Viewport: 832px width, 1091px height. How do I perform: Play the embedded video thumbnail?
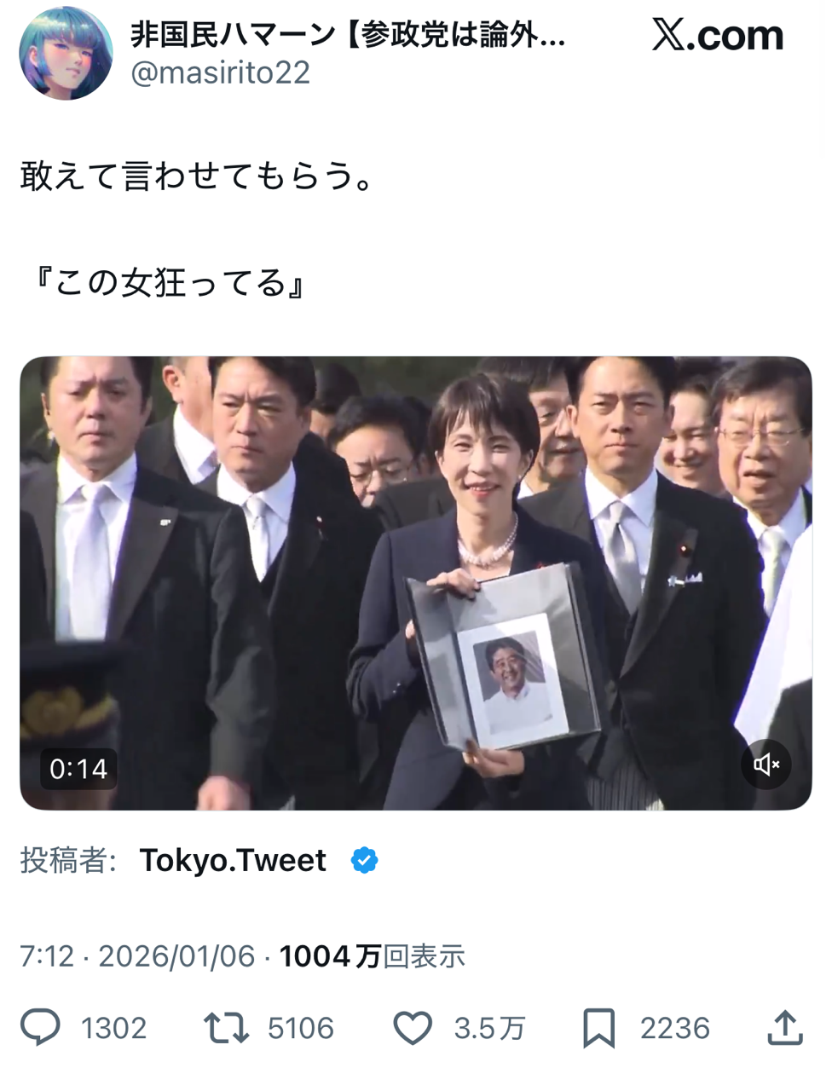coord(416,583)
